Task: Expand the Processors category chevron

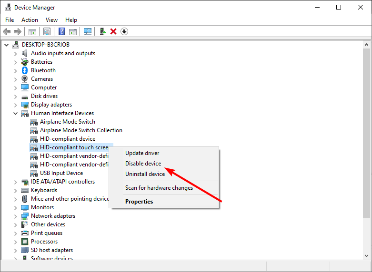Action: 16,242
